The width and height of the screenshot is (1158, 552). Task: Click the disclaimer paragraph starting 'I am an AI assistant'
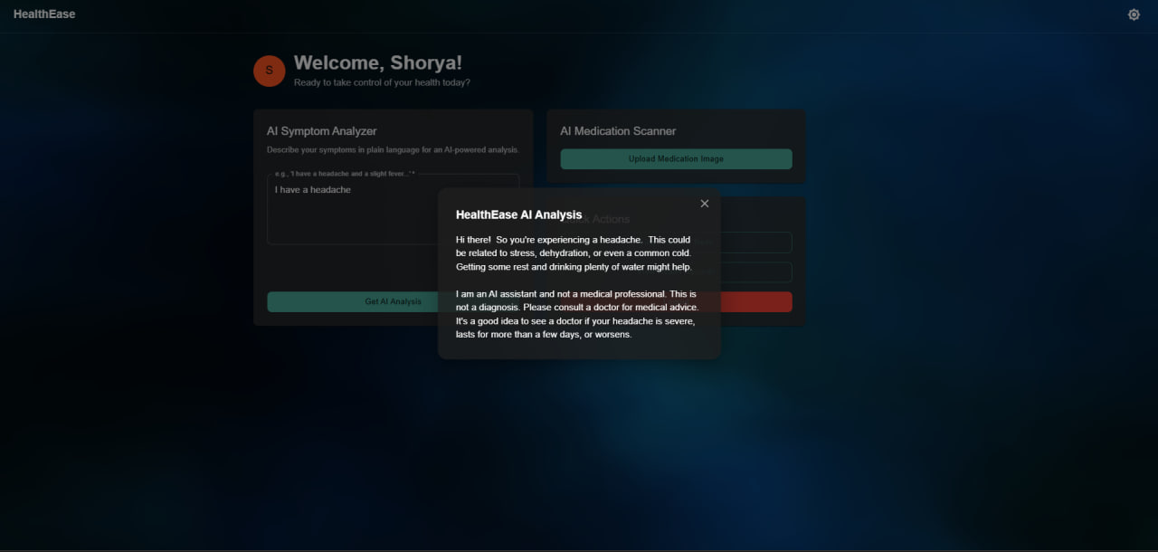[x=577, y=314]
